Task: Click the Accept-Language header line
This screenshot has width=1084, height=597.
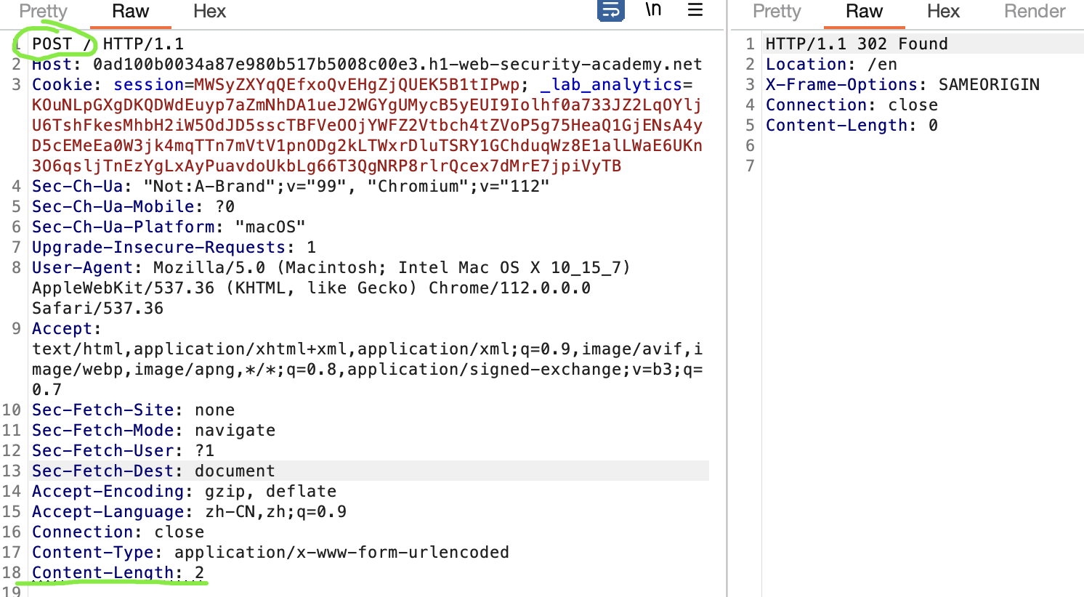Action: [189, 511]
